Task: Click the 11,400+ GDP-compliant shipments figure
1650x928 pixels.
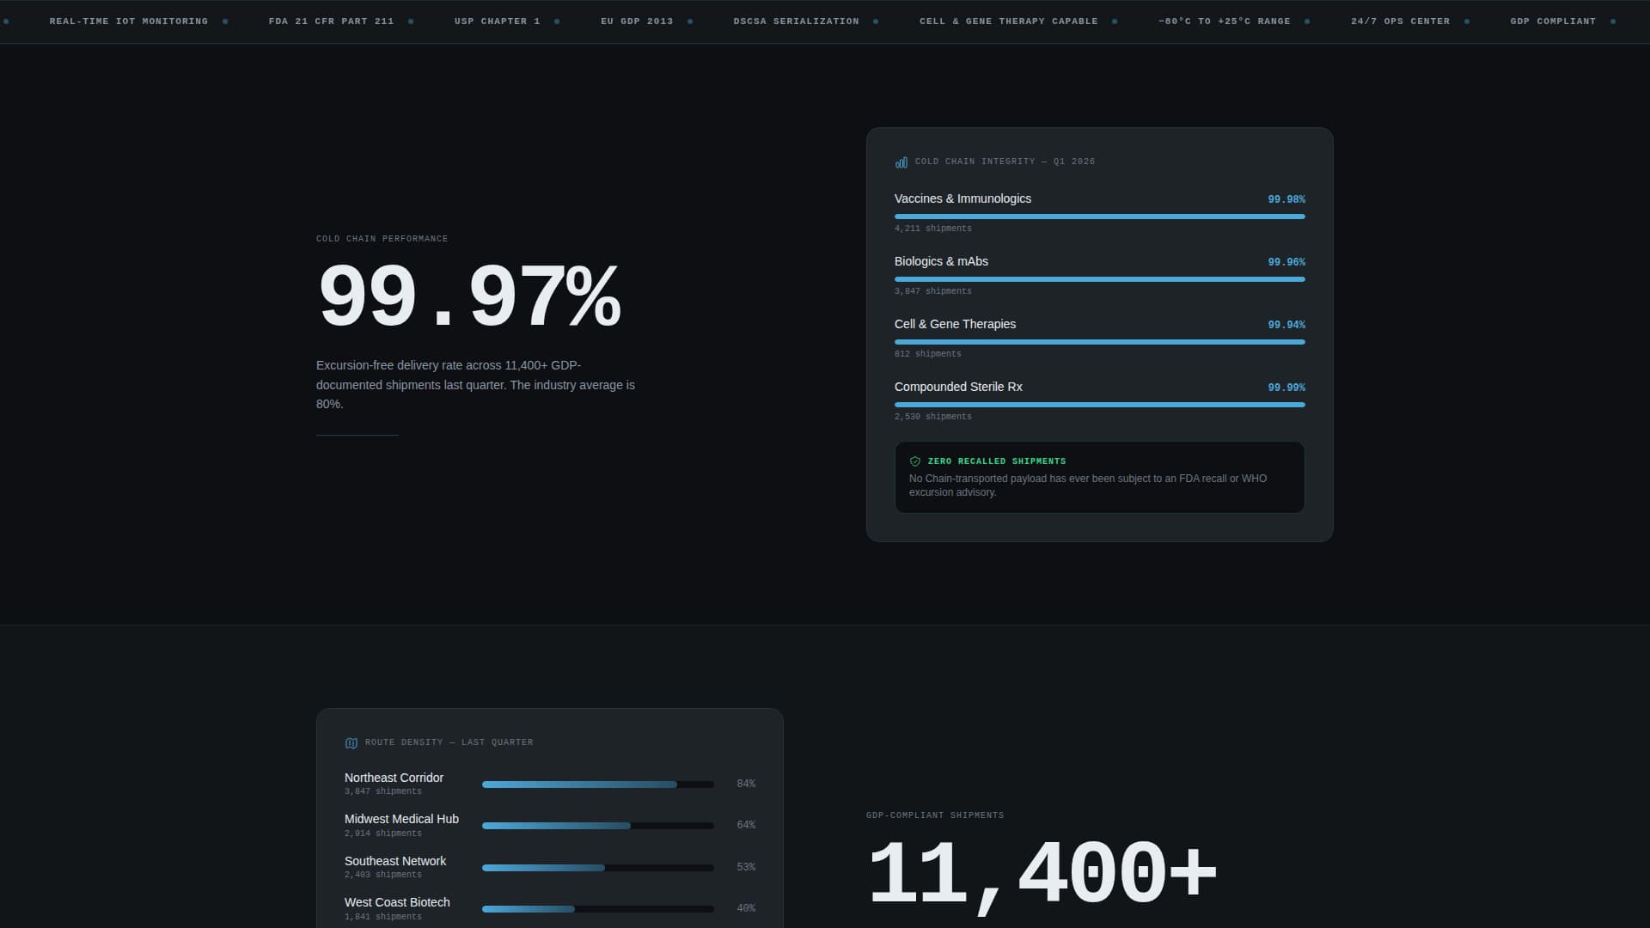Action: (x=1042, y=871)
